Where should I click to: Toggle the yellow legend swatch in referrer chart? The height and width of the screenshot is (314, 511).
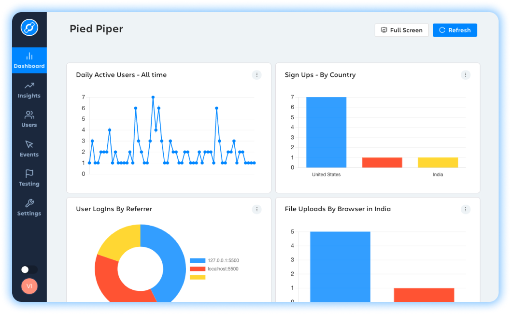pos(198,277)
